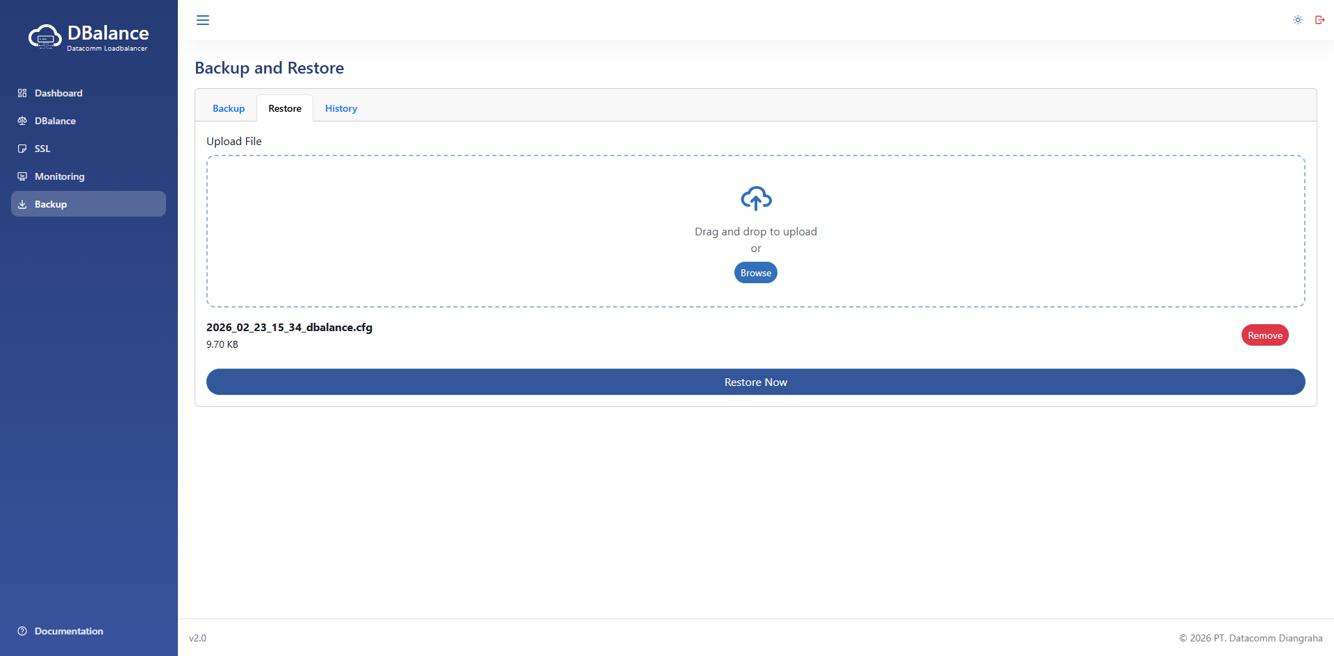Click the cloud upload icon
Screen dimensions: 1334x656
756,199
